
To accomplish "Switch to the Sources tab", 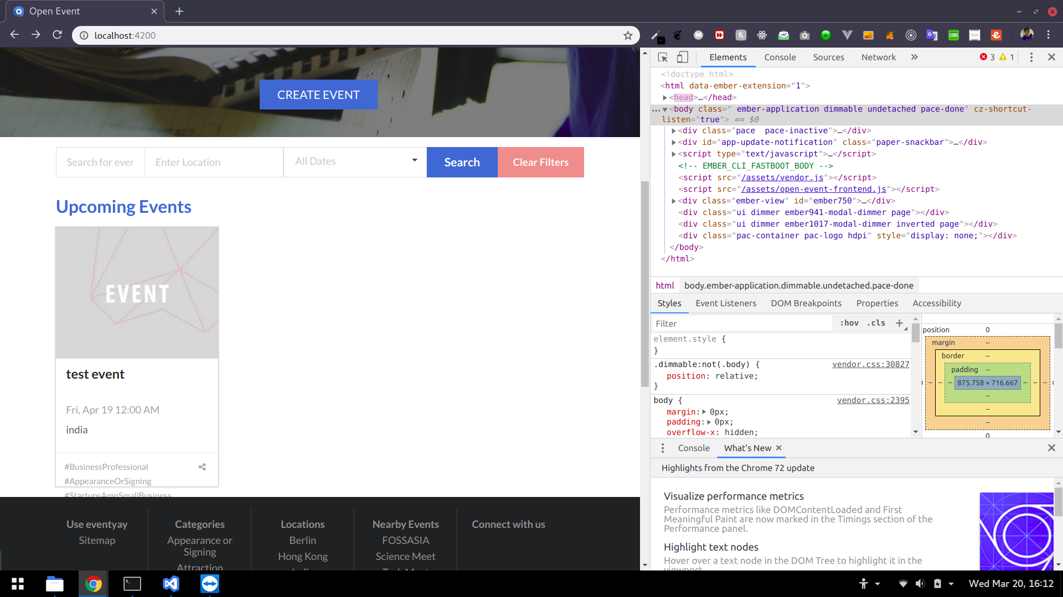I will [828, 57].
